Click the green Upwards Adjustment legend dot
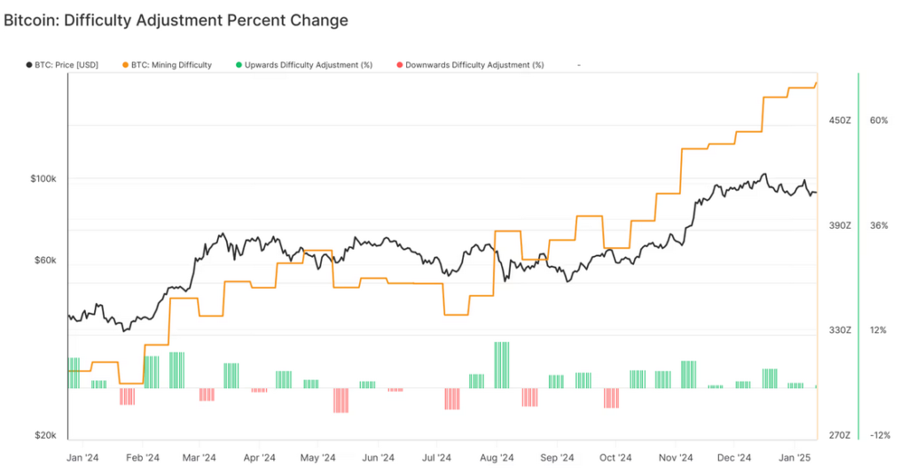 [239, 65]
